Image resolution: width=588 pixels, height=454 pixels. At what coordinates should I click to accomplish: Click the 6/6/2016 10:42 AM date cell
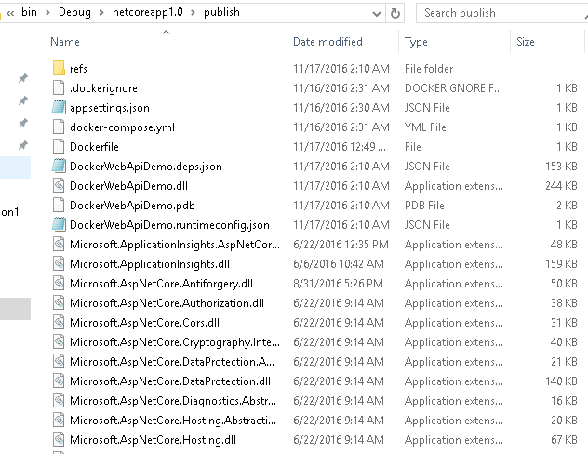click(x=339, y=264)
